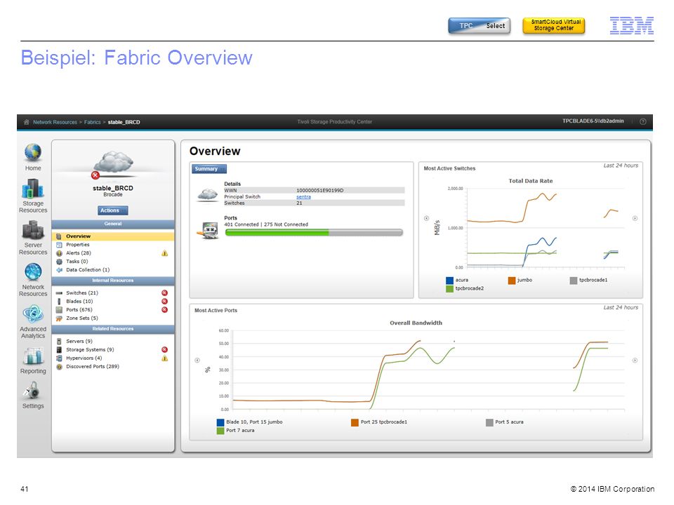Open the Home globe icon
The height and width of the screenshot is (505, 674).
[33, 153]
